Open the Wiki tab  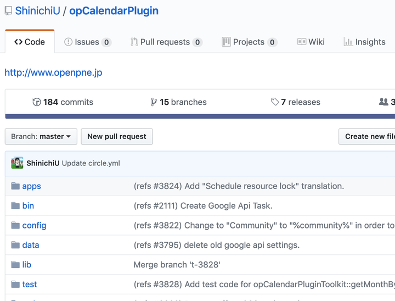[x=311, y=42]
